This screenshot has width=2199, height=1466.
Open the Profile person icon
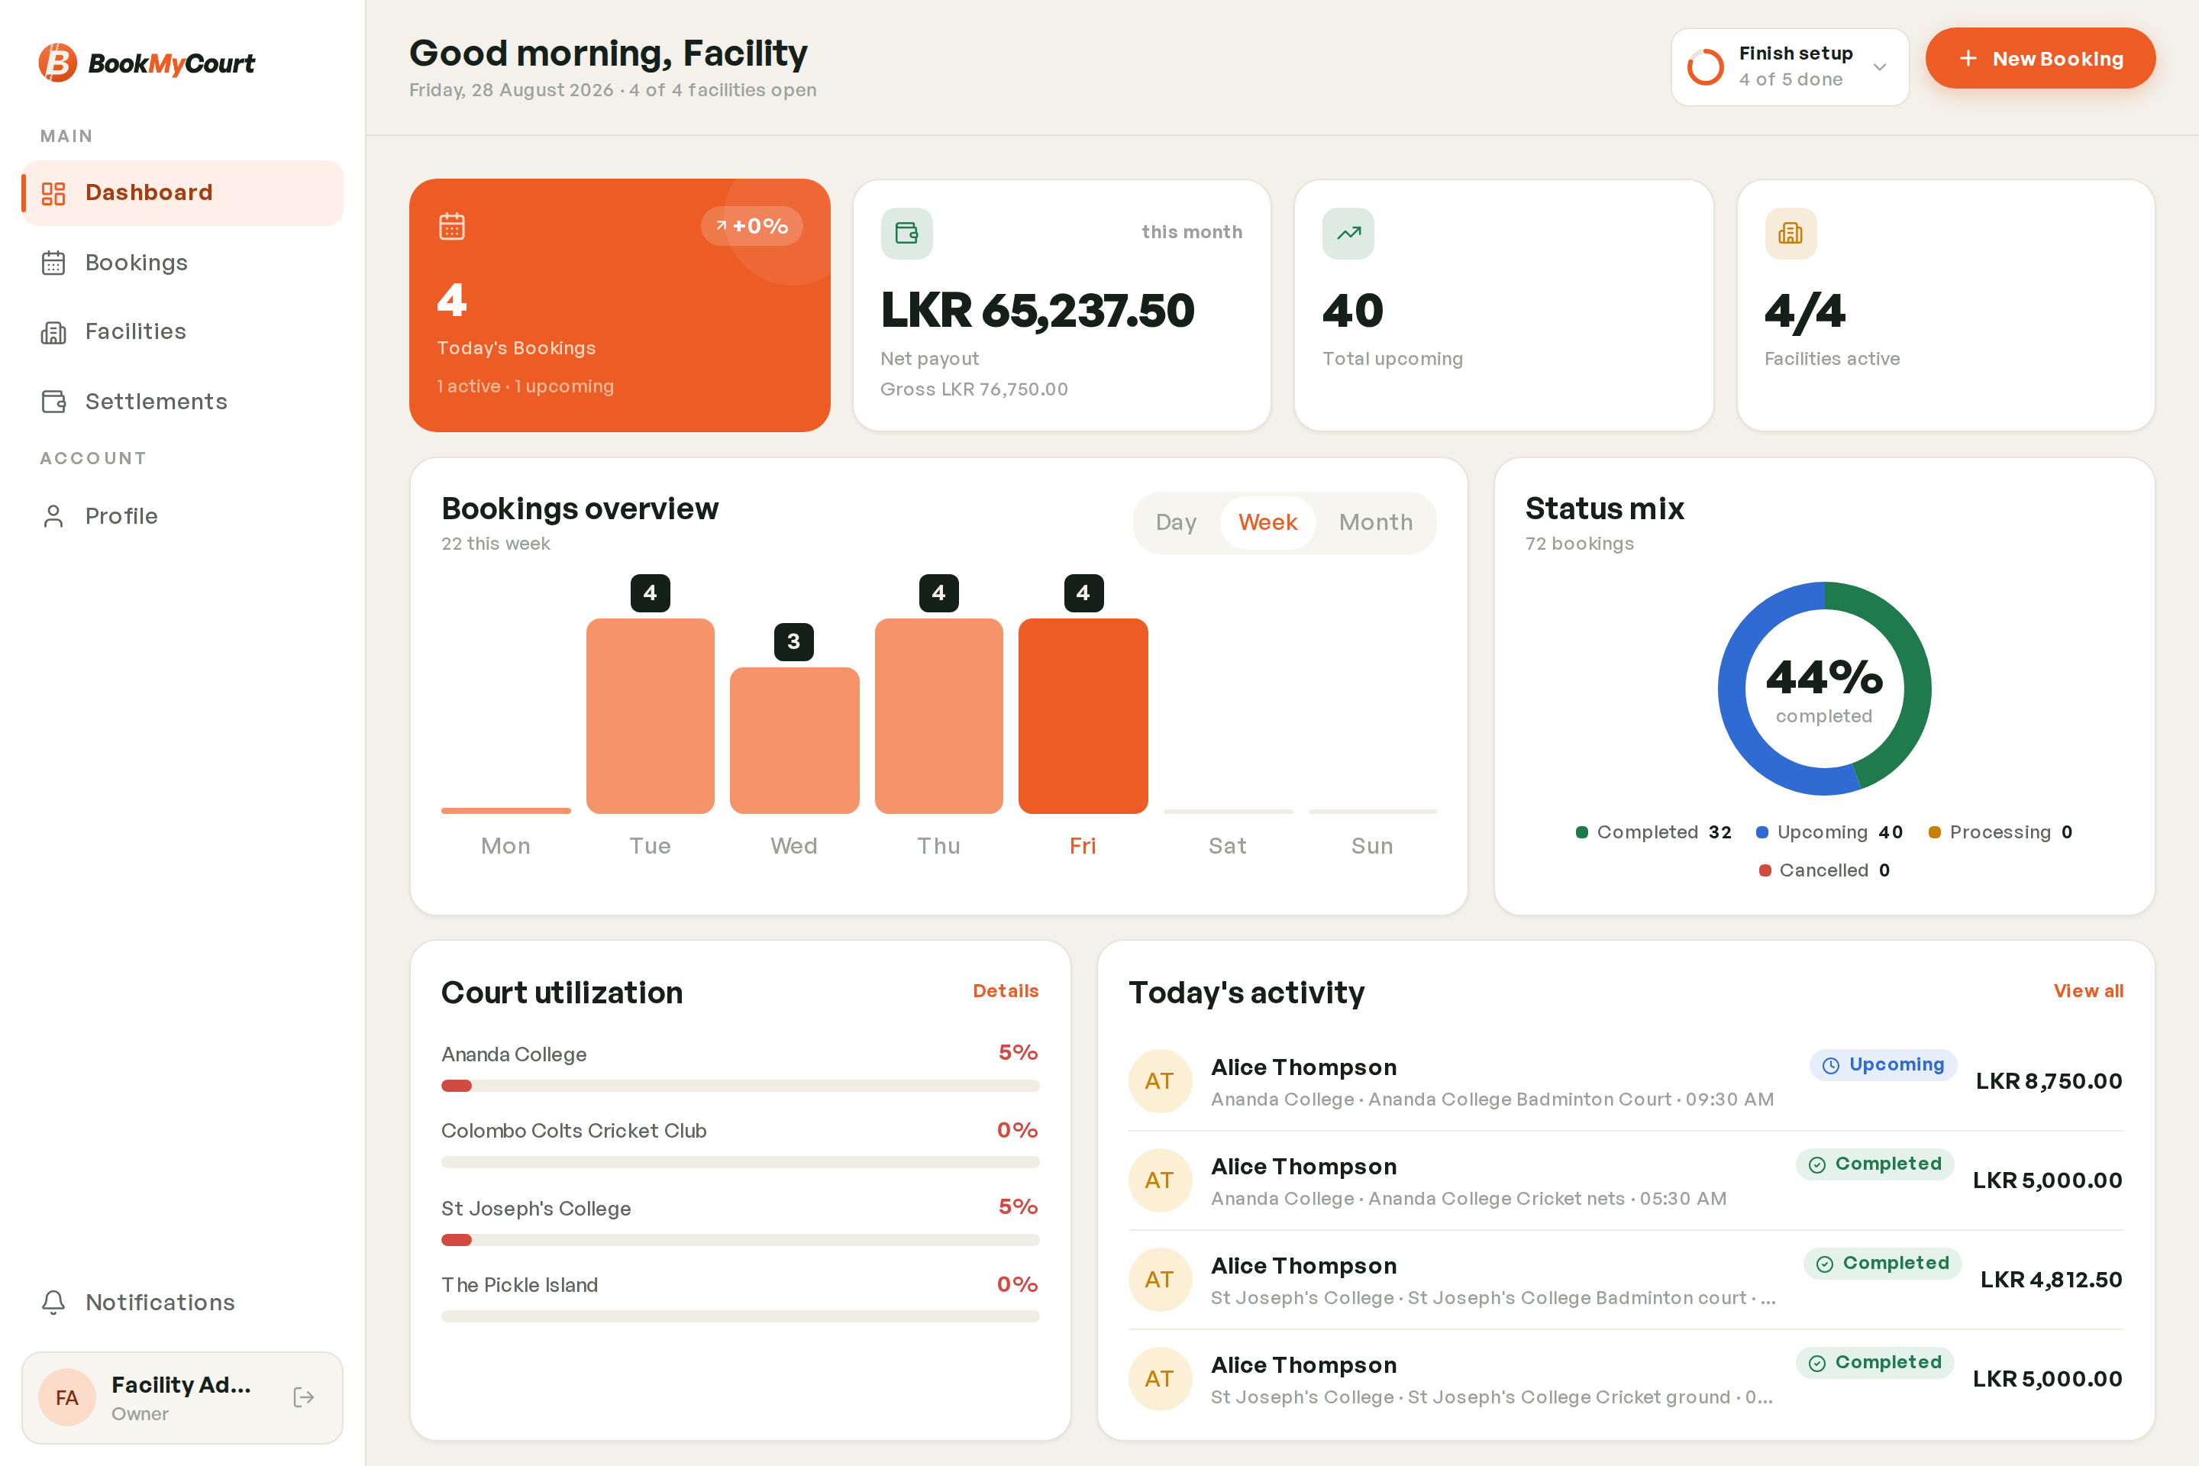(x=53, y=516)
